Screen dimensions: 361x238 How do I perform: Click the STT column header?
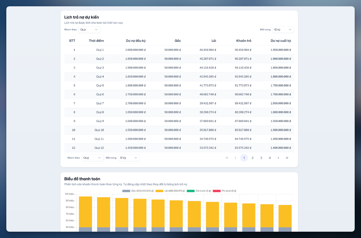click(72, 41)
